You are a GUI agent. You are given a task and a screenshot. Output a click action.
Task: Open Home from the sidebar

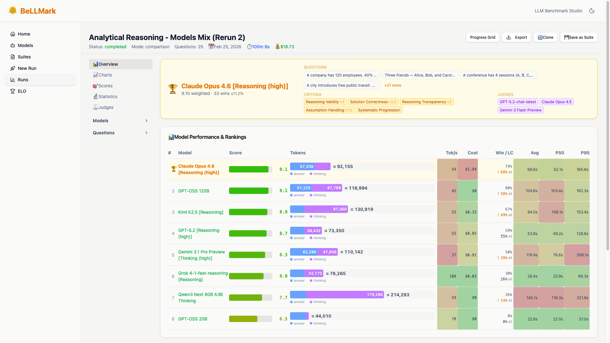click(13, 34)
